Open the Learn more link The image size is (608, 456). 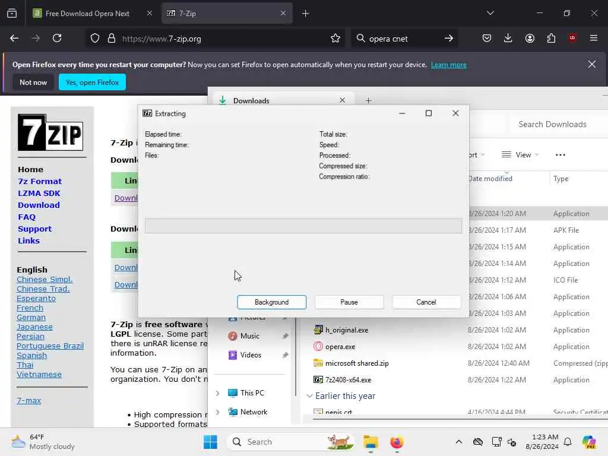pyautogui.click(x=449, y=65)
